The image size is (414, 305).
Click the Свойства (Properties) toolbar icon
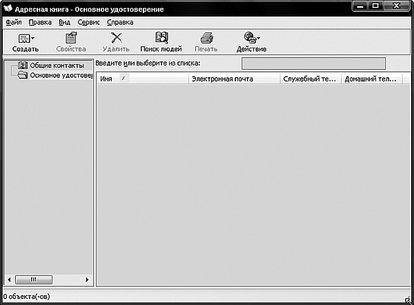(x=70, y=39)
